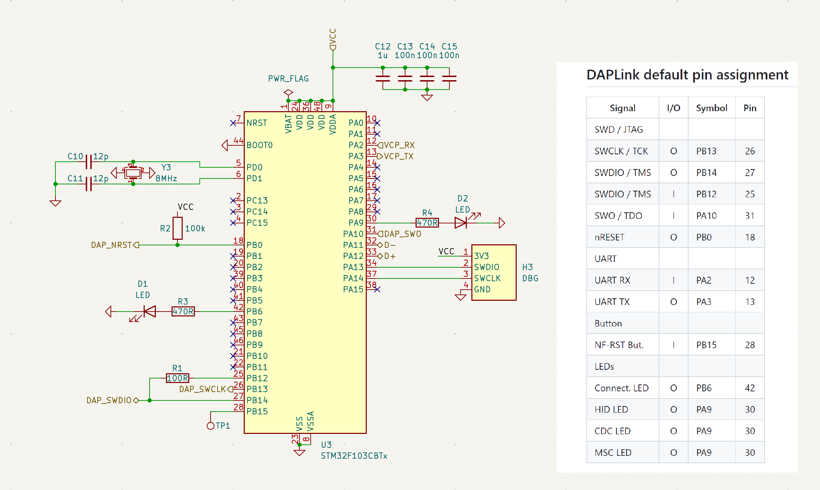
Task: Select the SWDIO pin name on H3 connector
Action: point(487,267)
